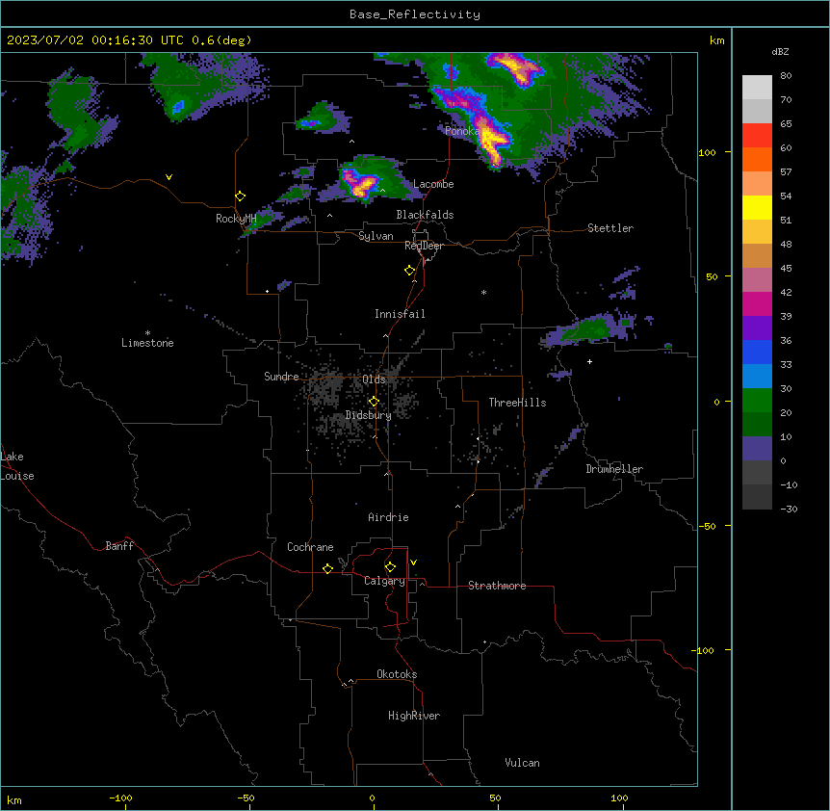Click the Sundre town label
Viewport: 830px width, 811px height.
click(281, 377)
